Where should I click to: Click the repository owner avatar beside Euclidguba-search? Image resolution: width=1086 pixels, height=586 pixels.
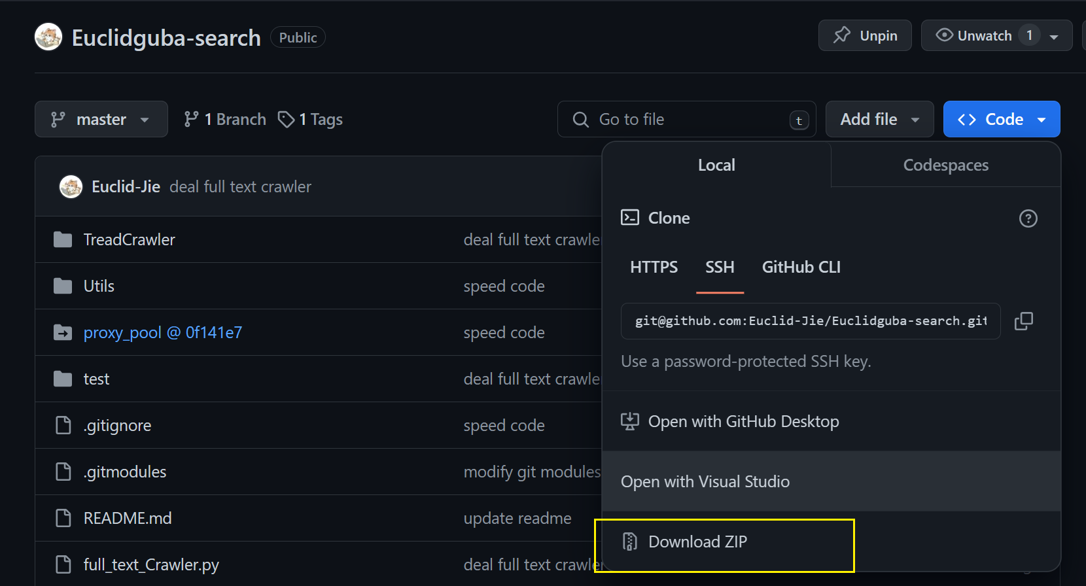(x=48, y=37)
